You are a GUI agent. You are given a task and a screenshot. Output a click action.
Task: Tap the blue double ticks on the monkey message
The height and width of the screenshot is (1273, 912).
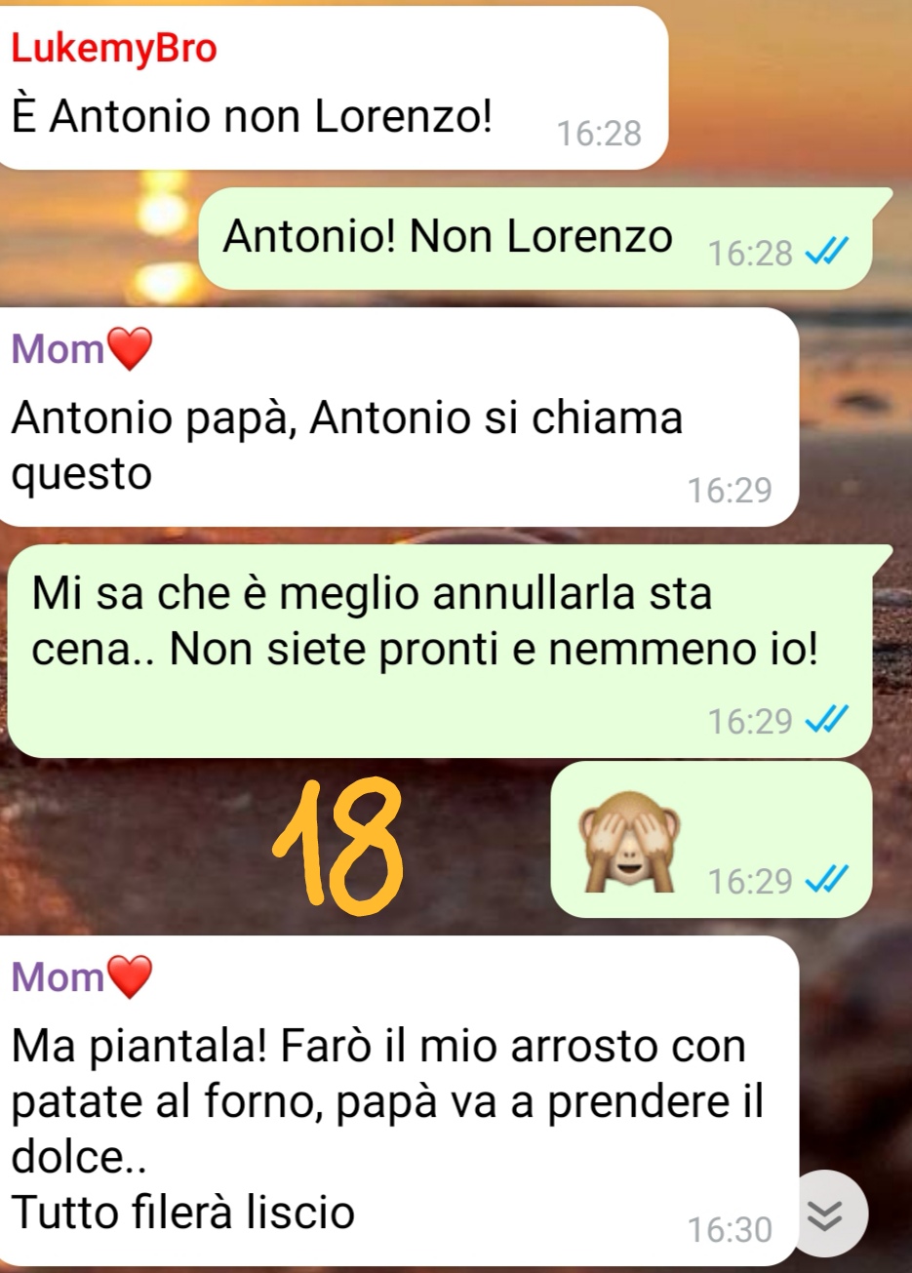(827, 881)
